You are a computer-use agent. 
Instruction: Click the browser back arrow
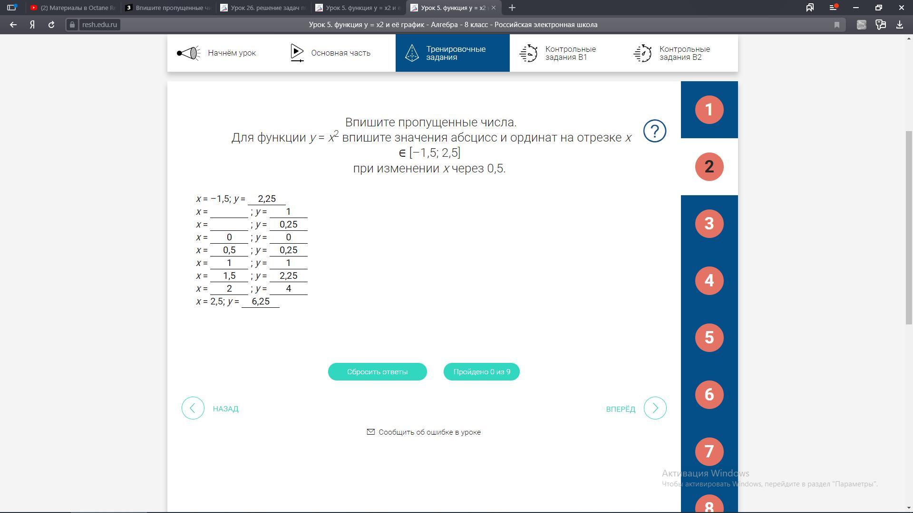click(13, 25)
